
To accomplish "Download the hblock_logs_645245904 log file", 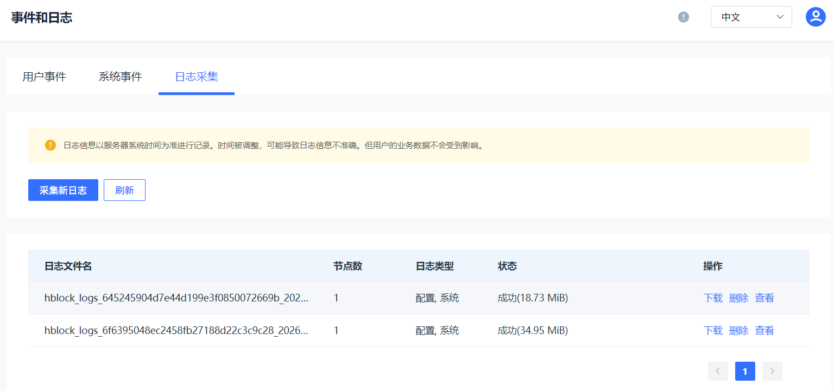I will coord(713,298).
